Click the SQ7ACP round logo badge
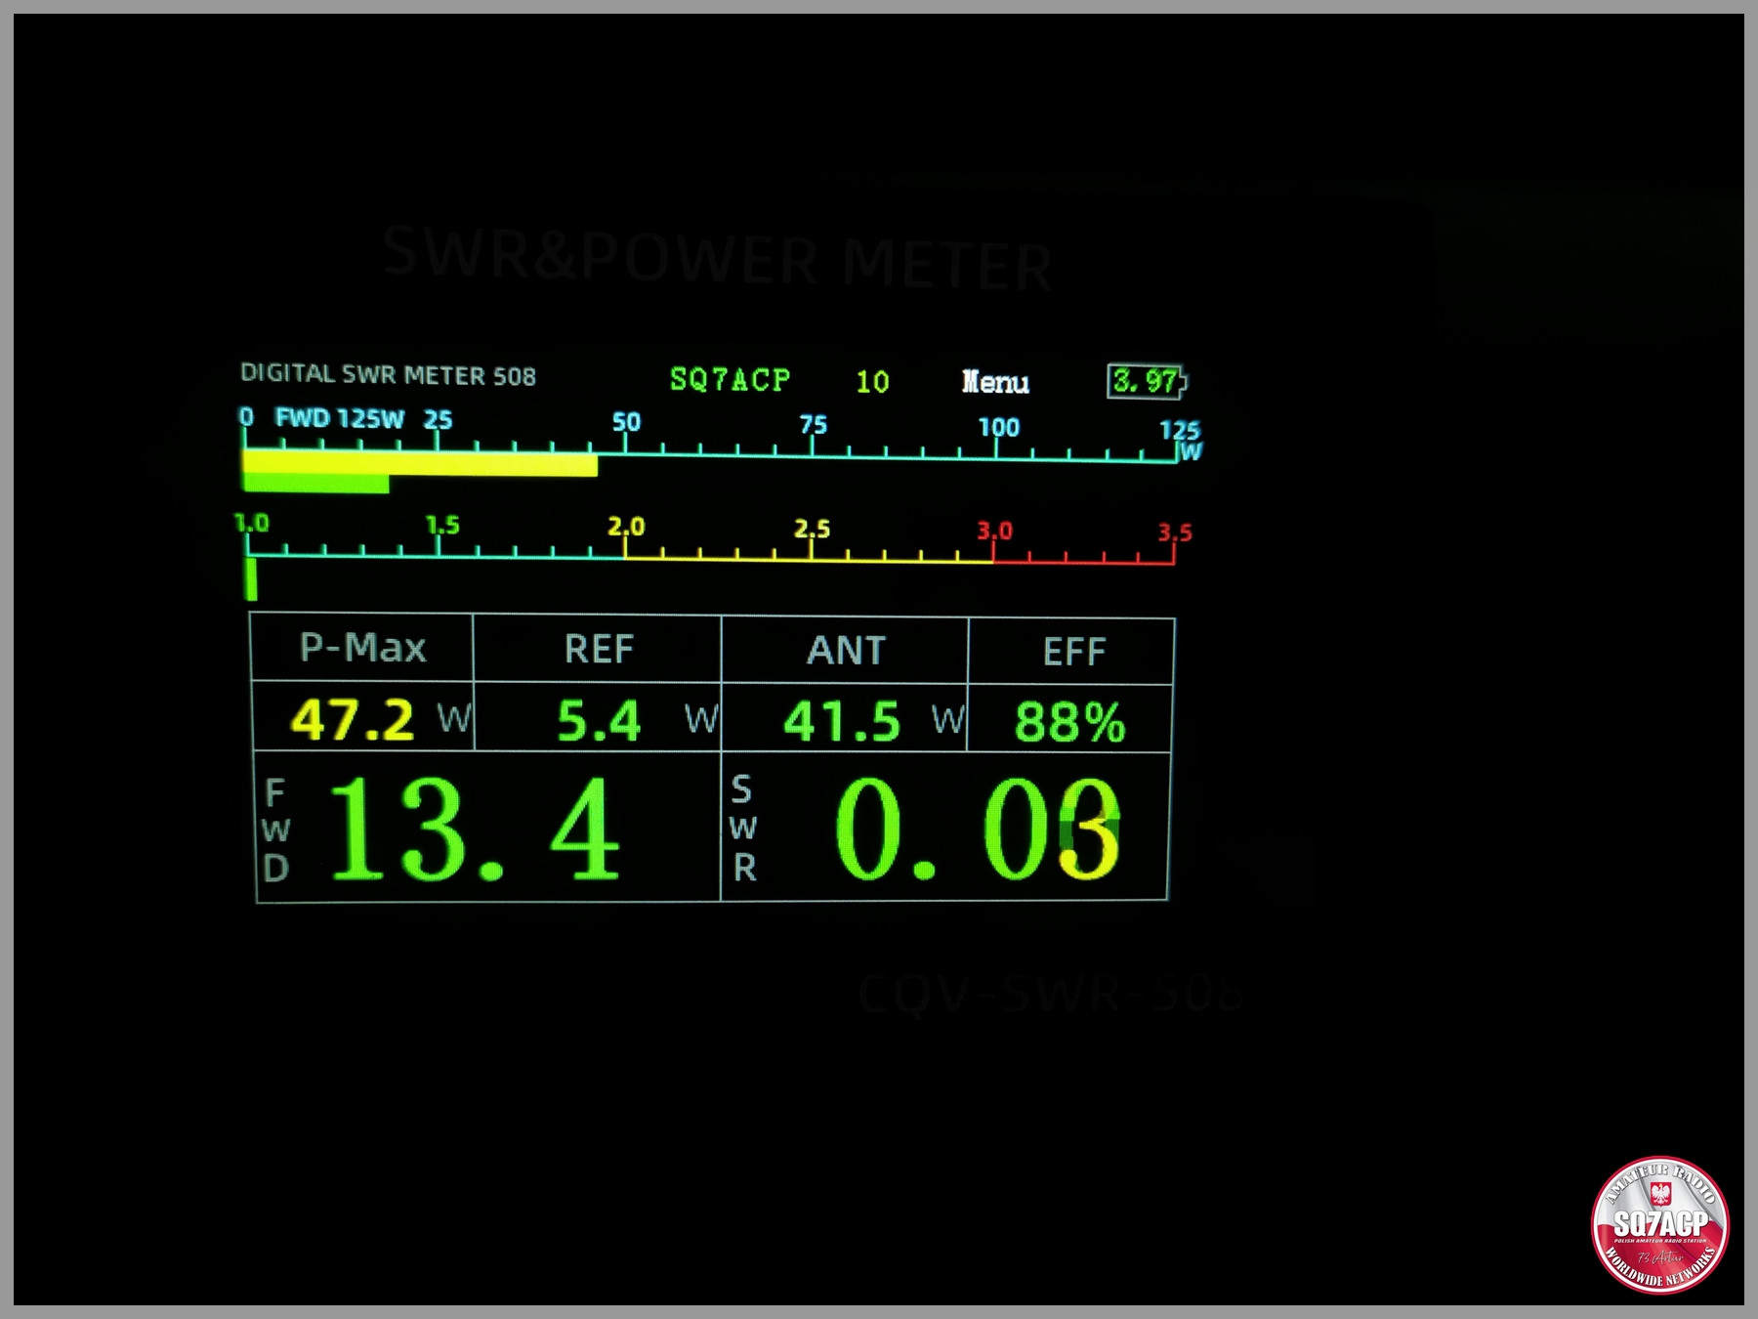 [1659, 1224]
